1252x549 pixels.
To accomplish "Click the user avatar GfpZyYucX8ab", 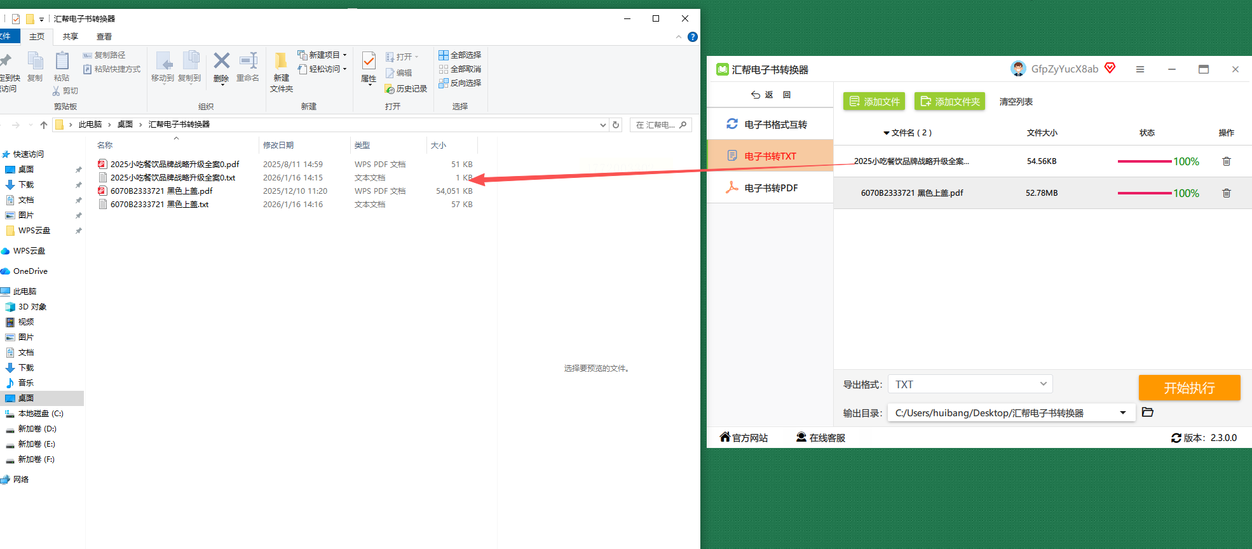I will [1018, 69].
